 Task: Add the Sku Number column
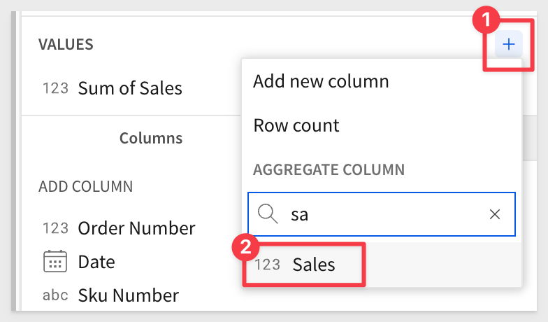click(129, 295)
